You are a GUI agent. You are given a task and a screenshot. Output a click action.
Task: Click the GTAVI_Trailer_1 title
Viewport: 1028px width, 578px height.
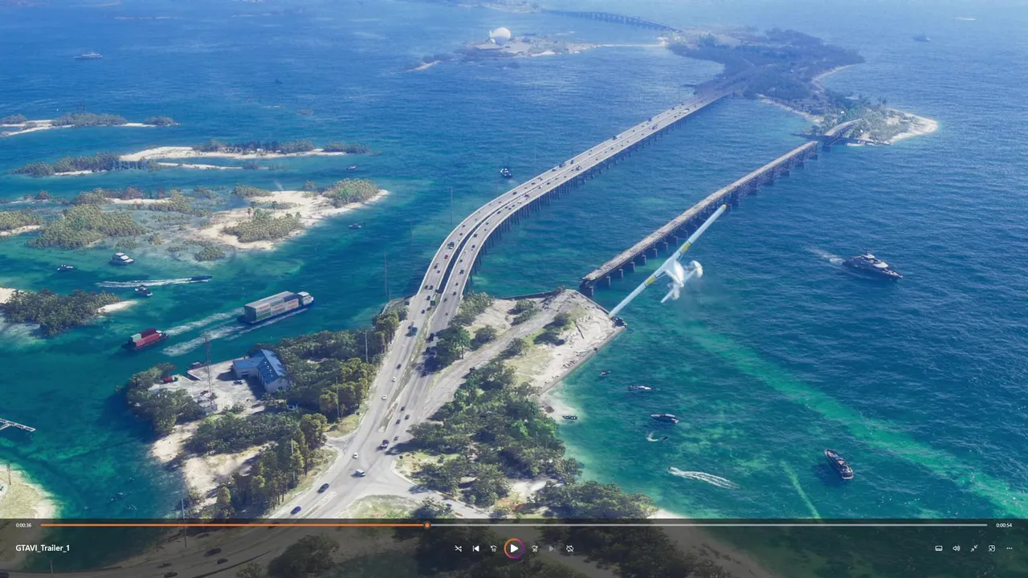point(43,548)
